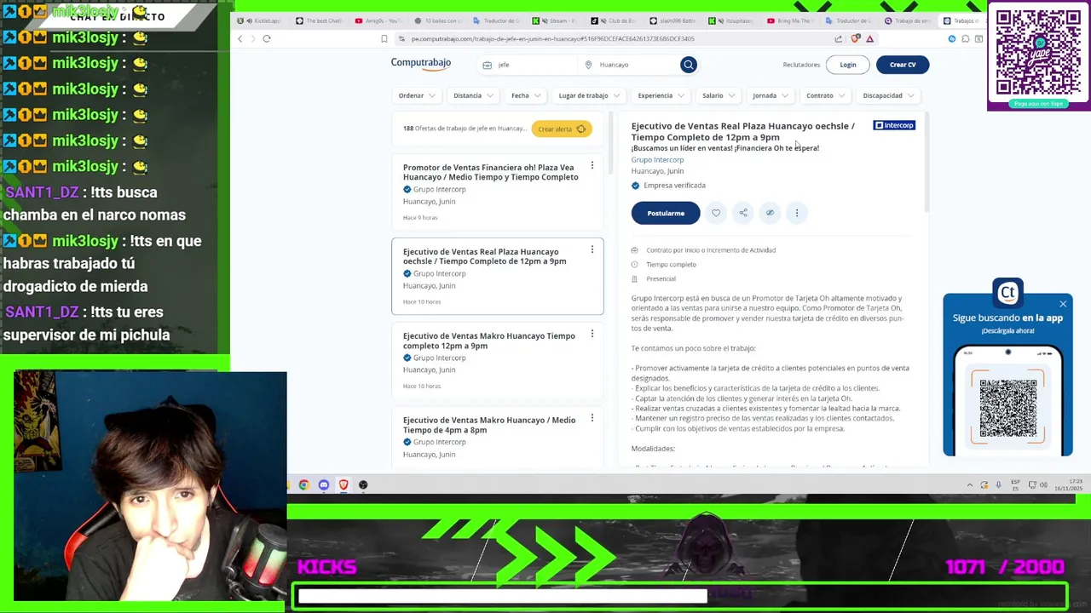Screen dimensions: 1091x613
Task: Switch to the Kicklet.app browser tab
Action: (x=262, y=20)
